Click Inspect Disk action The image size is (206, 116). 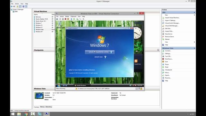169,31
